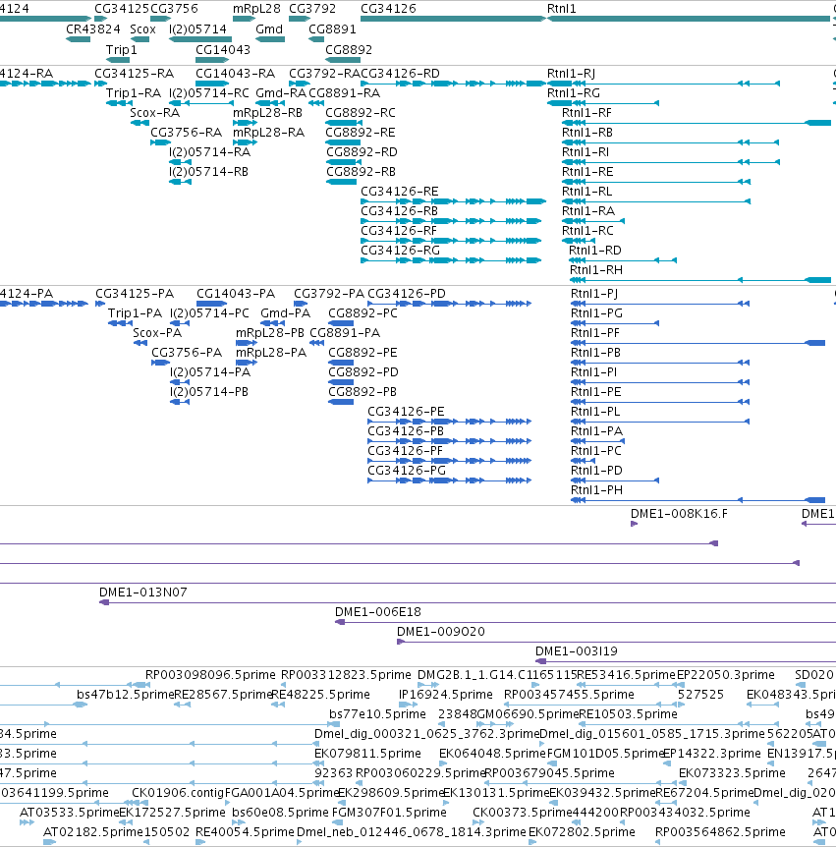Select EST bs77e10.5prime

tap(377, 714)
